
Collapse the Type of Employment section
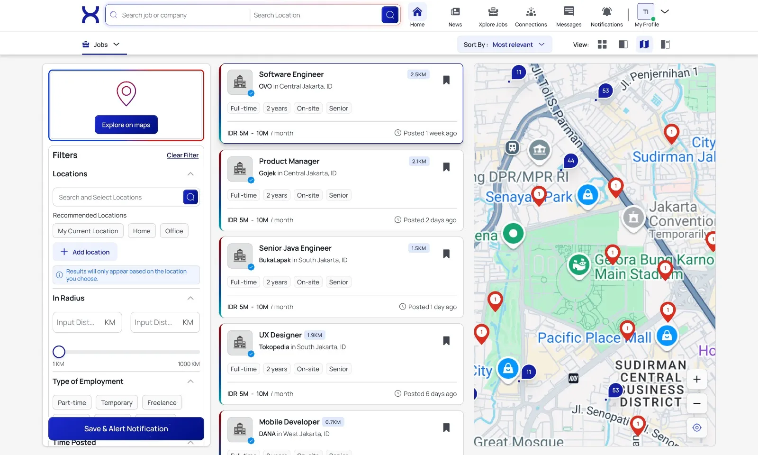coord(190,382)
